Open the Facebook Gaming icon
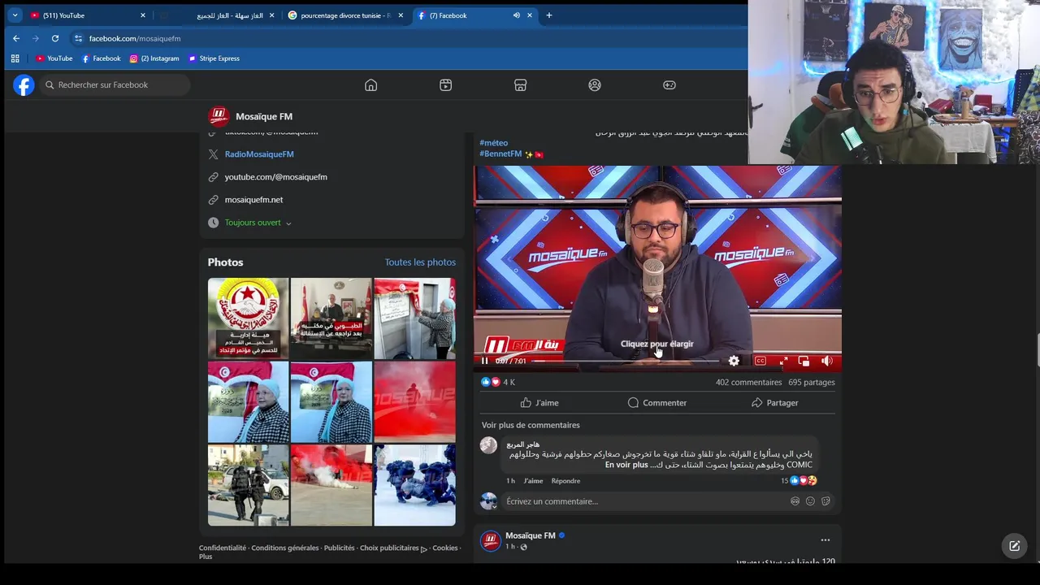 pyautogui.click(x=669, y=85)
